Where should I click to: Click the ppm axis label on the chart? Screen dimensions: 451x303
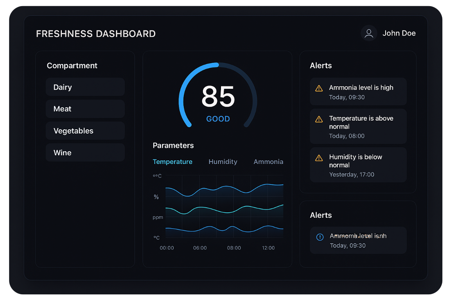pyautogui.click(x=158, y=217)
